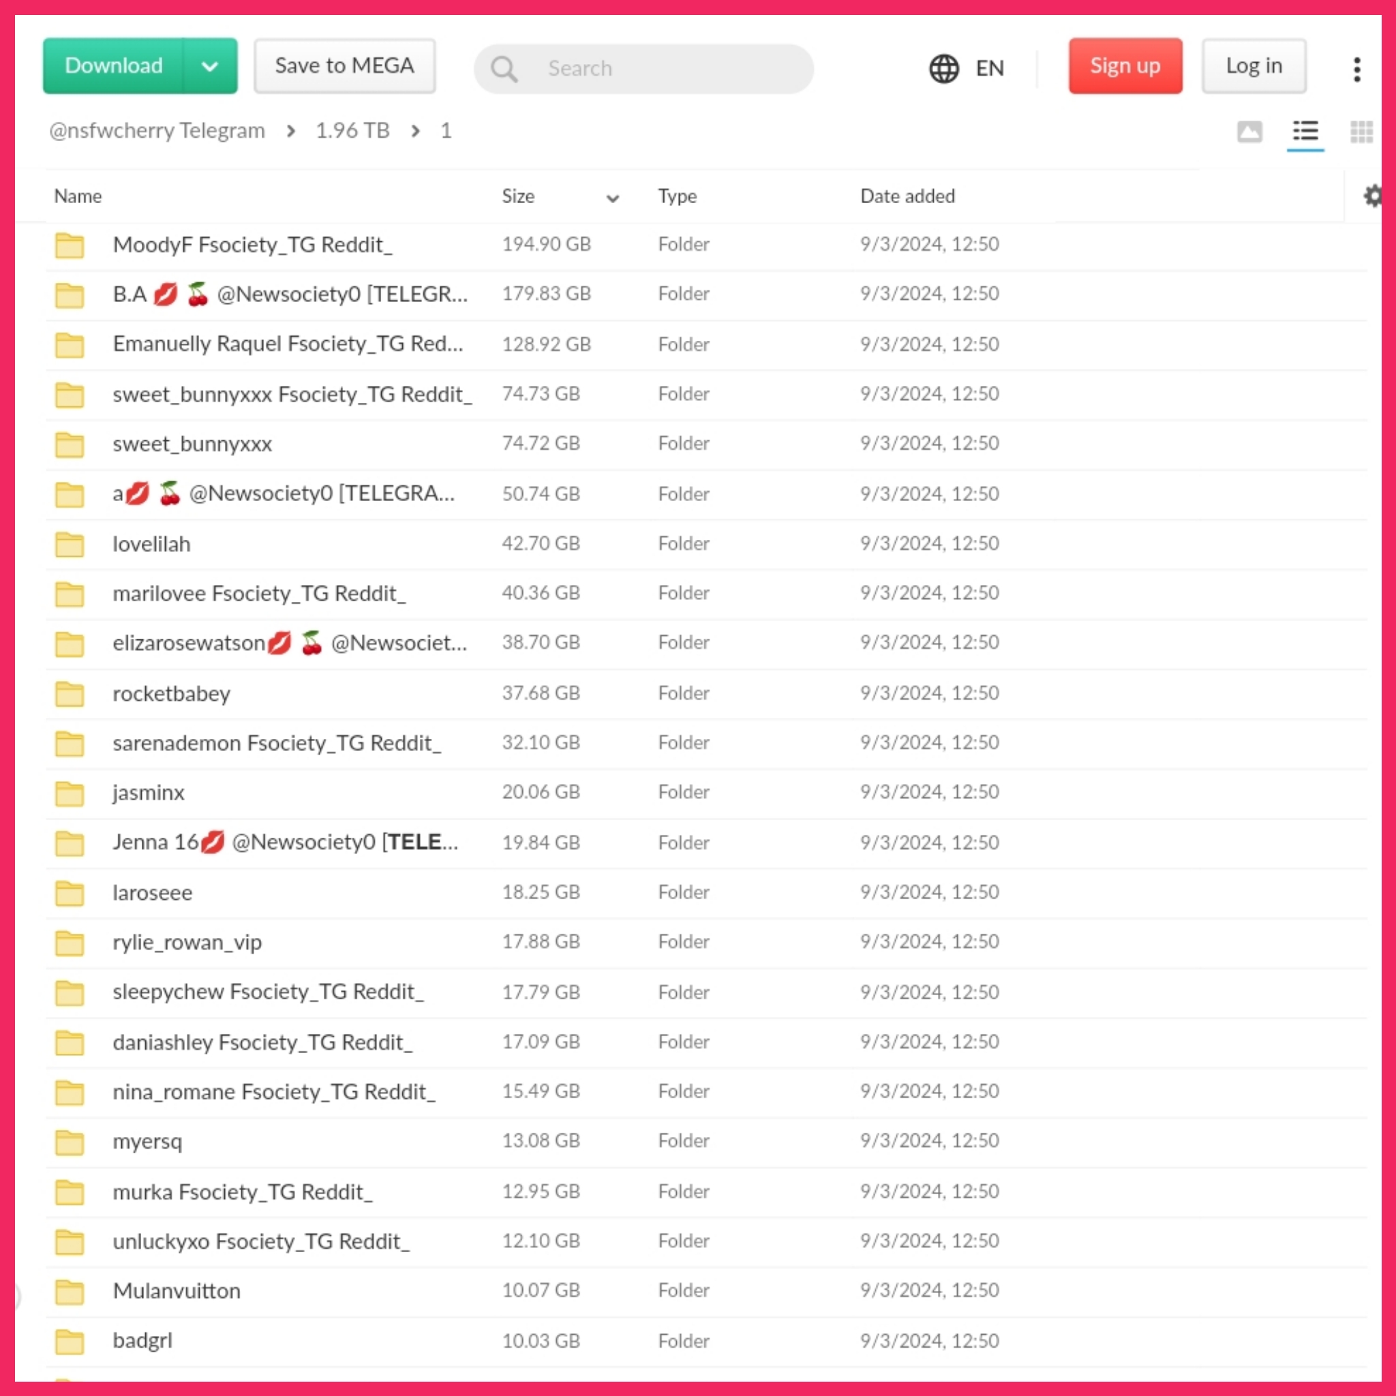The height and width of the screenshot is (1396, 1396).
Task: Click the '42.70 GB' size cell
Action: [x=541, y=543]
